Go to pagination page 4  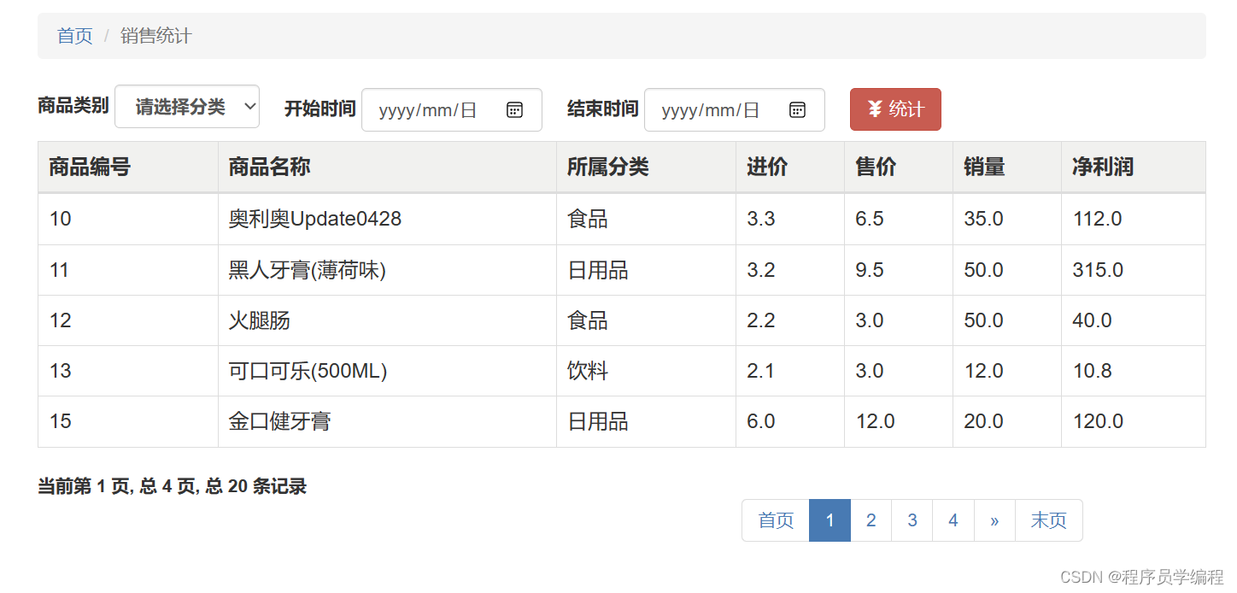(x=953, y=520)
